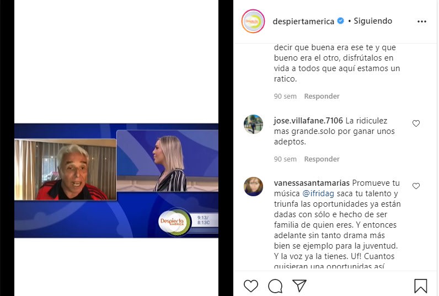
Task: Open the vanessasantamarias username
Action: [x=312, y=183]
